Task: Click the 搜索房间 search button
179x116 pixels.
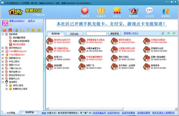Action: click(x=115, y=33)
